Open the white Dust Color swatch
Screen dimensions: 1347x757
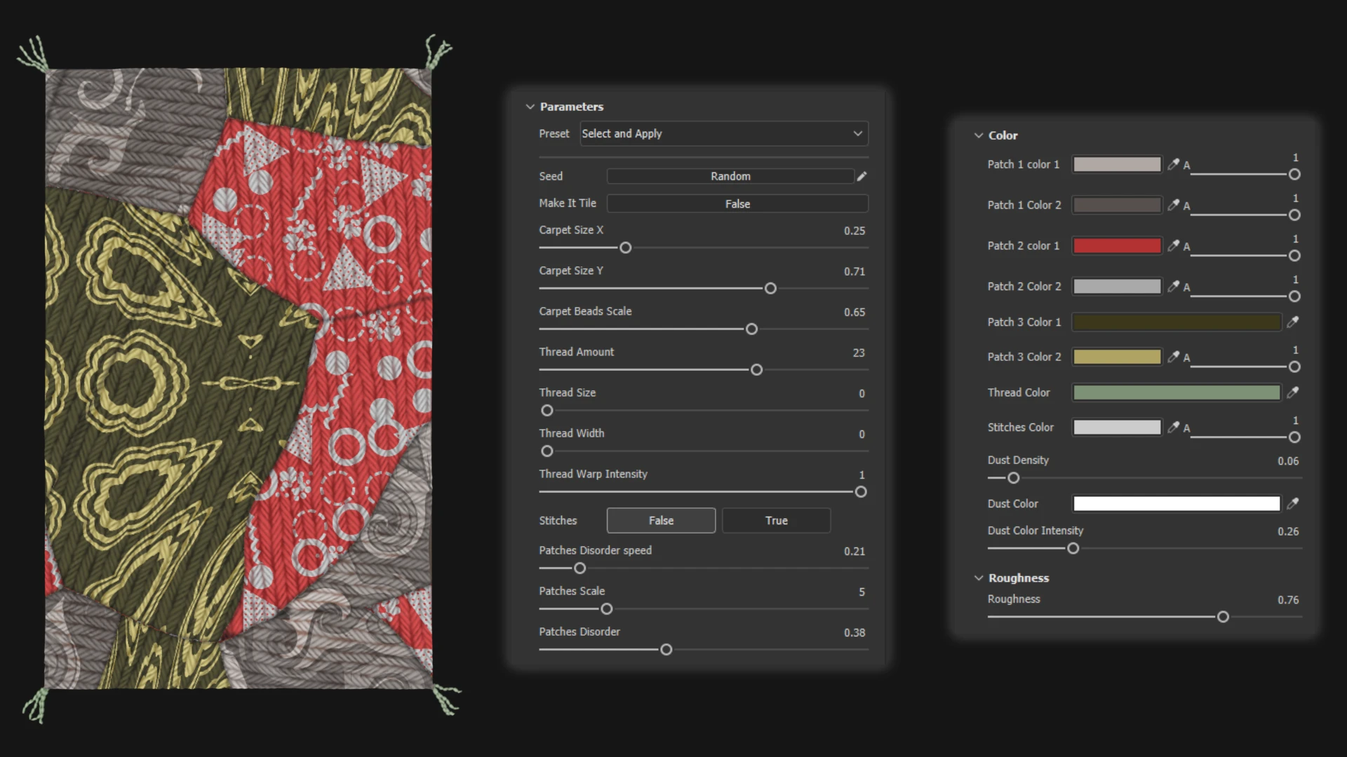point(1177,503)
